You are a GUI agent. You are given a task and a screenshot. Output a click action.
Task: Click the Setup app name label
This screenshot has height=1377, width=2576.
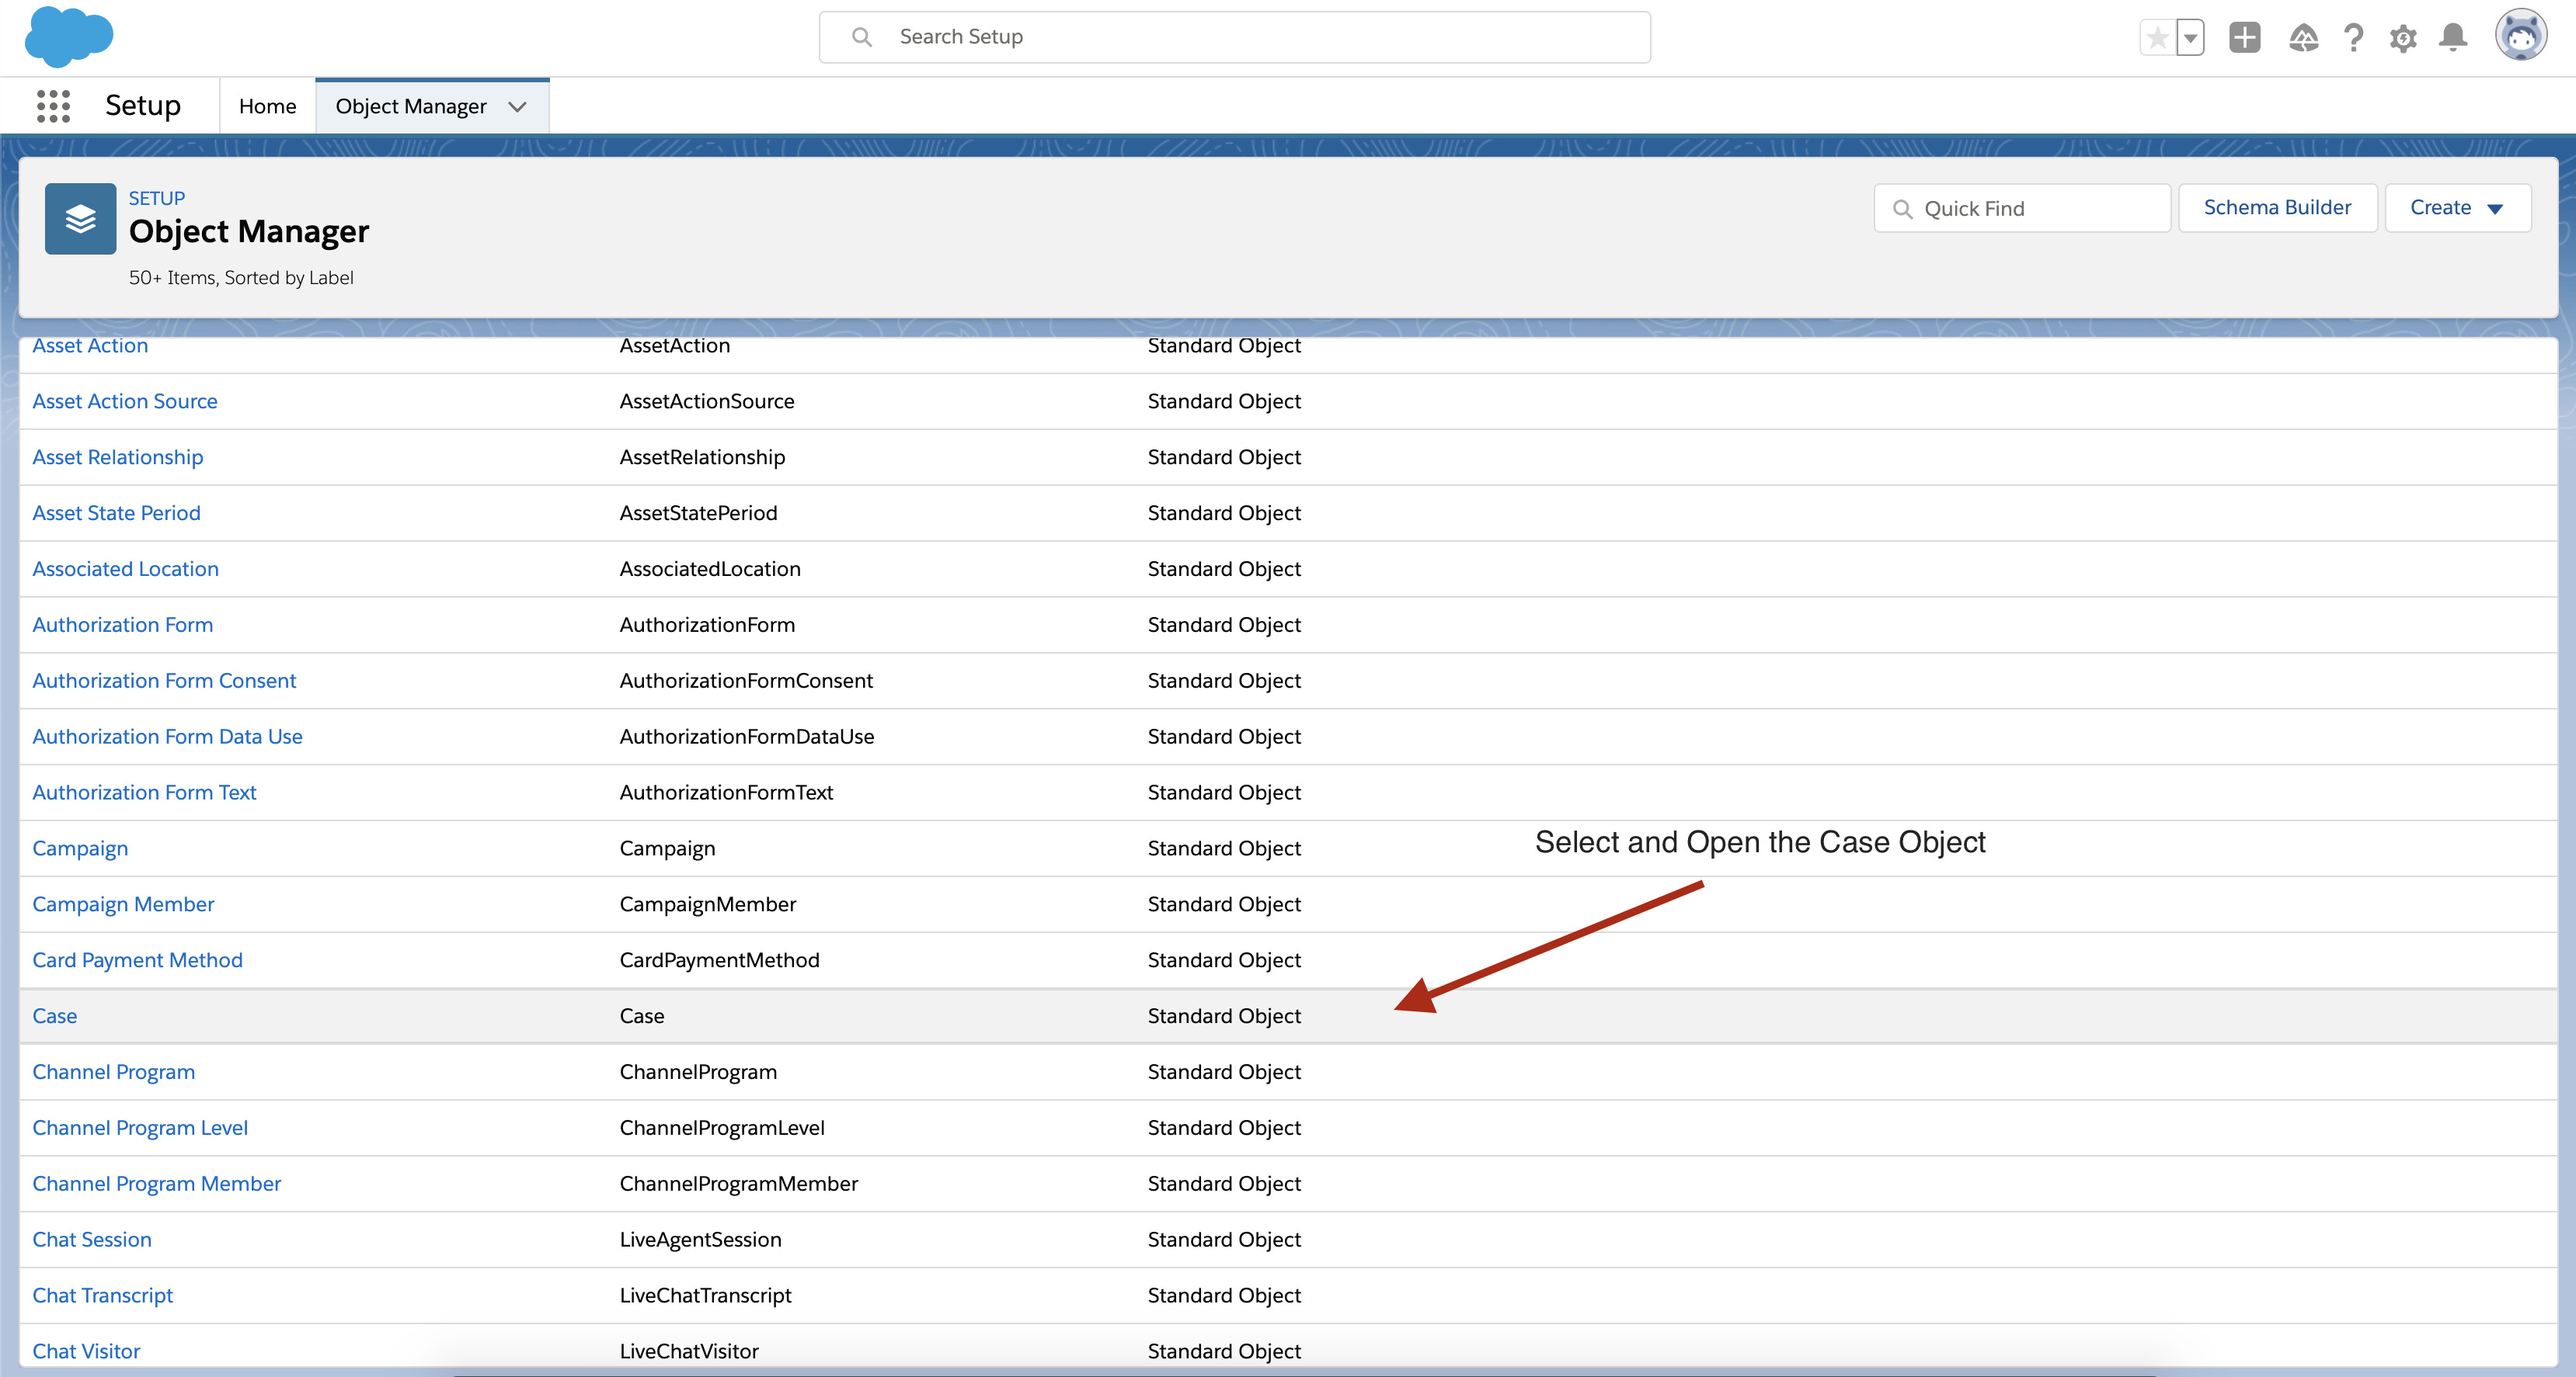pos(143,106)
